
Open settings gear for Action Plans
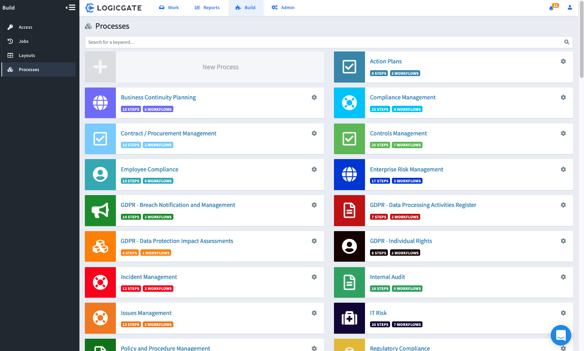coord(563,61)
